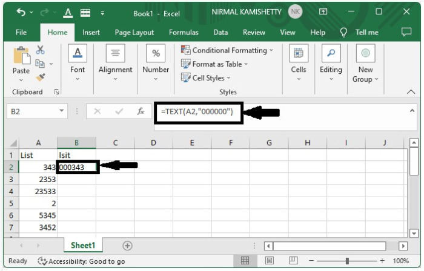This screenshot has width=424, height=271.
Task: Open the Alignment group button
Action: point(115,63)
